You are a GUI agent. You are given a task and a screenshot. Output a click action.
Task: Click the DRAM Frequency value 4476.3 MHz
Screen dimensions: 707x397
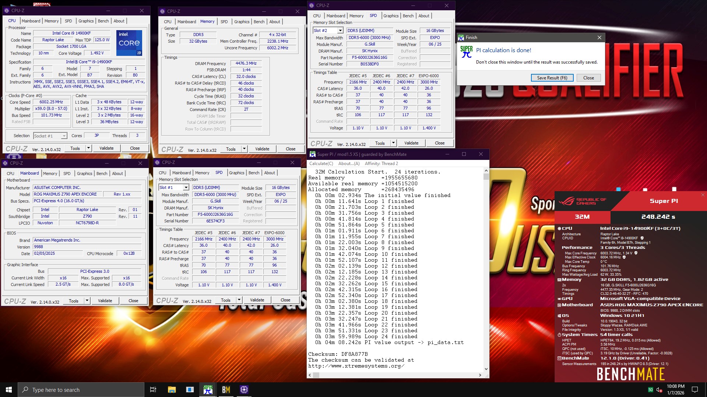click(246, 63)
